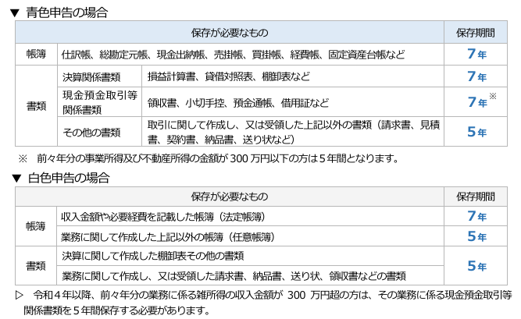This screenshot has width=521, height=319.
Task: Click 保存が必要なもの header in the 白色申告 table
Action: (x=229, y=197)
